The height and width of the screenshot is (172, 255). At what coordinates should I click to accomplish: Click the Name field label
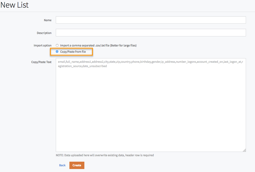click(48, 20)
